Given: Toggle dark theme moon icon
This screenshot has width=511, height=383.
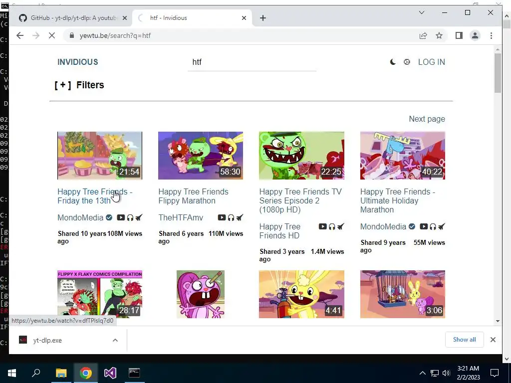Looking at the screenshot, I should pyautogui.click(x=393, y=62).
